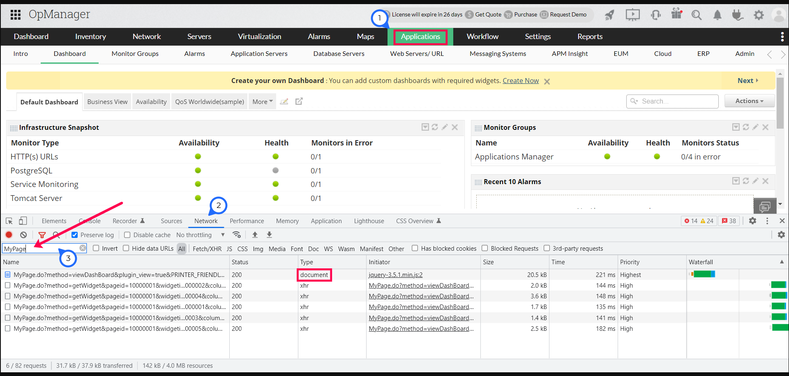Filter requests by Fetch/XHR

pos(207,249)
